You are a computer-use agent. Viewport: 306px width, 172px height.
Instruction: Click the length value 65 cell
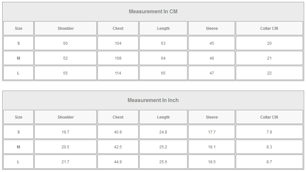(163, 73)
